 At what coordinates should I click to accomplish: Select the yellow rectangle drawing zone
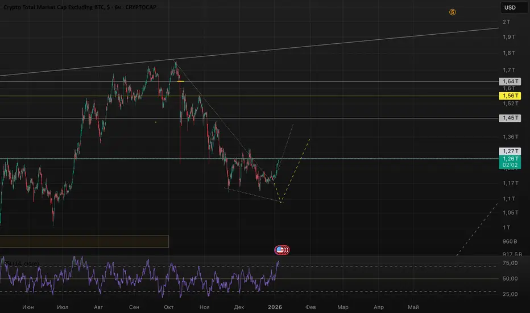tap(84, 242)
